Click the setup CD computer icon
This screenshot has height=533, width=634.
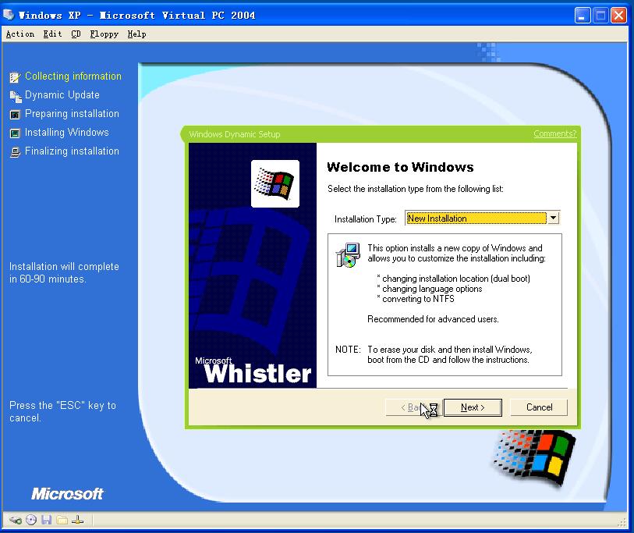coord(348,255)
